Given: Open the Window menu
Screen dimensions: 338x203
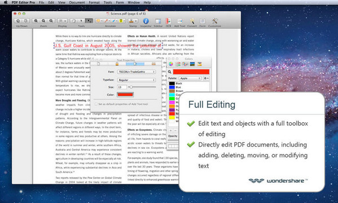Looking at the screenshot, I should [x=134, y=2].
